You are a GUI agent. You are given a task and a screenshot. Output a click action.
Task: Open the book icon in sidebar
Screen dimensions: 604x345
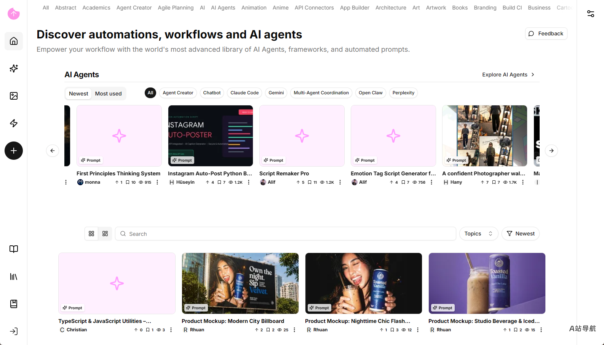tap(14, 249)
